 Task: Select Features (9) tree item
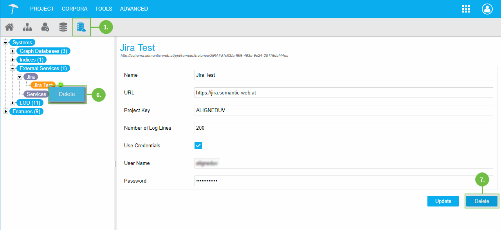26,111
